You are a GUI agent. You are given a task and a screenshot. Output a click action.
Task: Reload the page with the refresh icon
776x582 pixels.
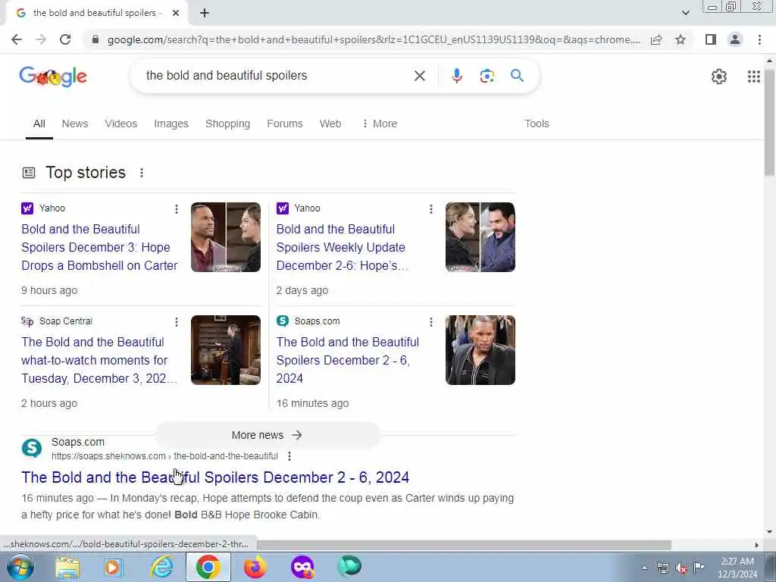65,39
